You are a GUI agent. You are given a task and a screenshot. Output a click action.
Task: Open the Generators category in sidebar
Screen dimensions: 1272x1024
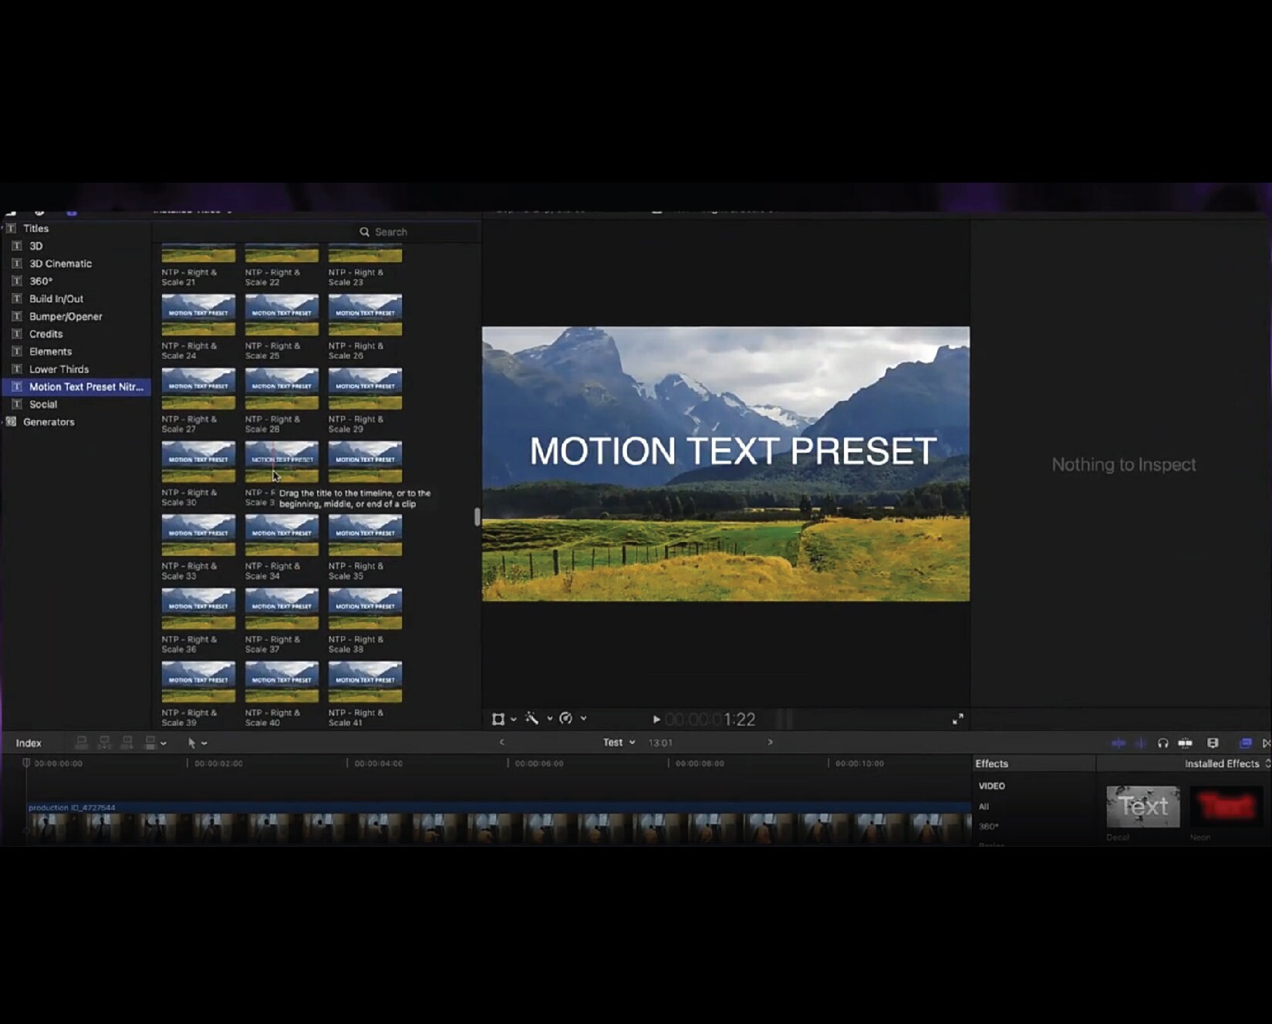click(x=49, y=422)
